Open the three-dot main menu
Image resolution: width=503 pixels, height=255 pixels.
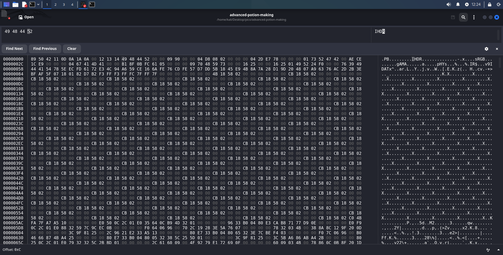(x=474, y=17)
